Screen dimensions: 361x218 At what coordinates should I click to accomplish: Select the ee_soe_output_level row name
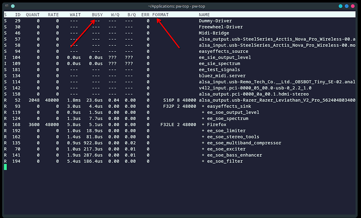[x=233, y=112]
